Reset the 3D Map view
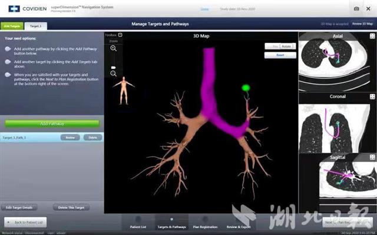Screen dimensions: 377x235 (280, 55)
